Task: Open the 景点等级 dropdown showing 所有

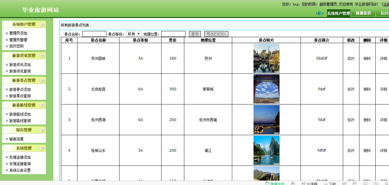Action: 134,34
